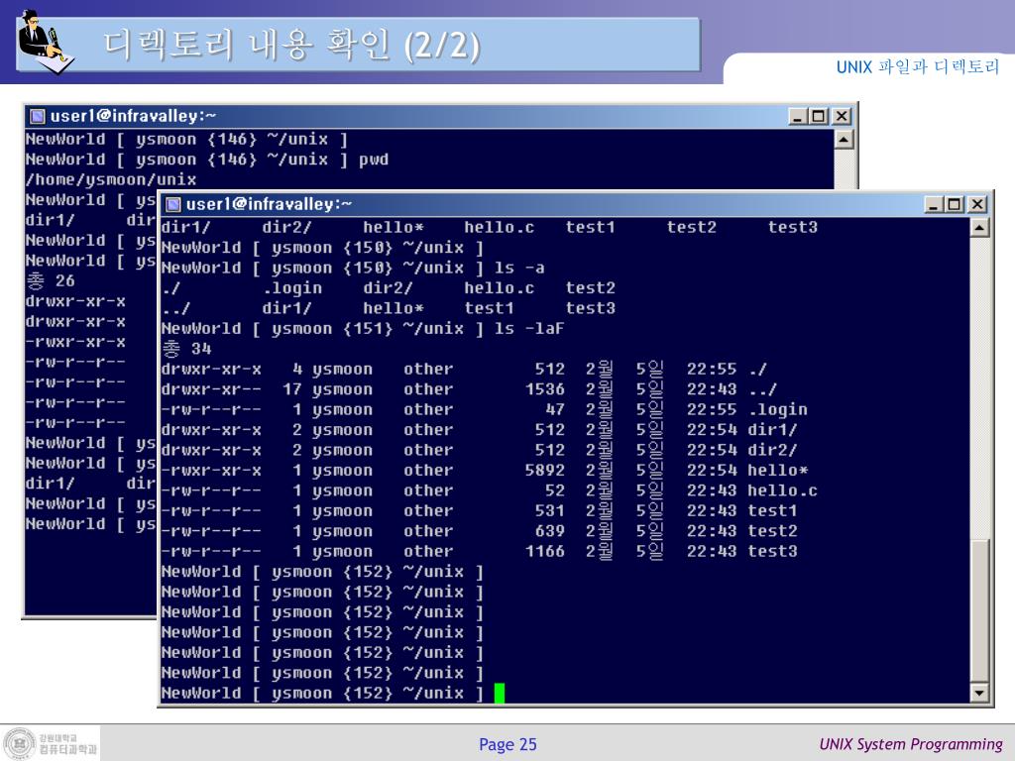Click the "ls -laF" command text
1015x761 pixels.
pos(529,329)
